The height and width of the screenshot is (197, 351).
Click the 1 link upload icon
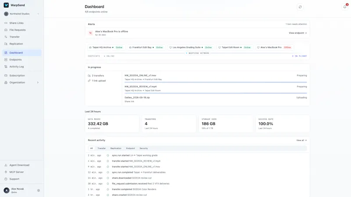coord(90,81)
